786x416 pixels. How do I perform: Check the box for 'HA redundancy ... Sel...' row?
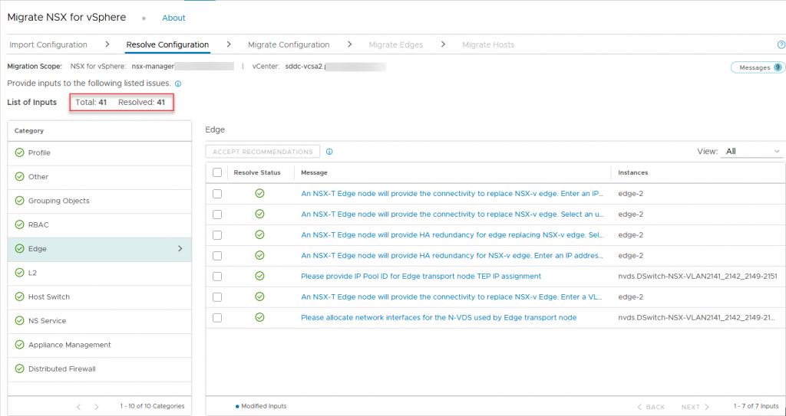click(x=217, y=234)
